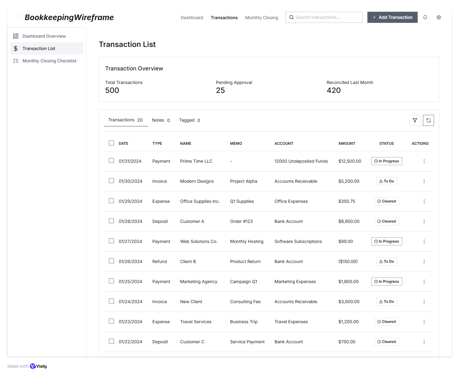This screenshot has width=459, height=376.
Task: Open settings via the gear icon
Action: [x=439, y=17]
